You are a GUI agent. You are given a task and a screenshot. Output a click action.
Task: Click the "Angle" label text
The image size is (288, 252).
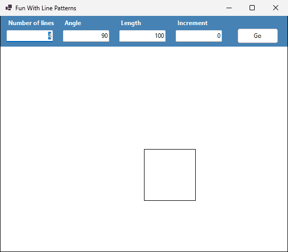pyautogui.click(x=73, y=23)
